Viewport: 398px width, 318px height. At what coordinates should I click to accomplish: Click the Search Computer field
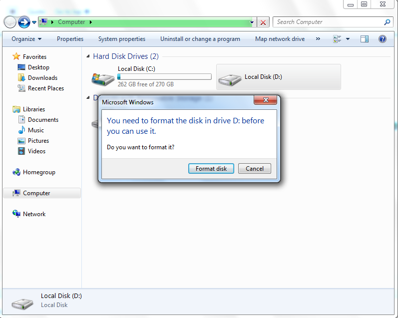329,22
